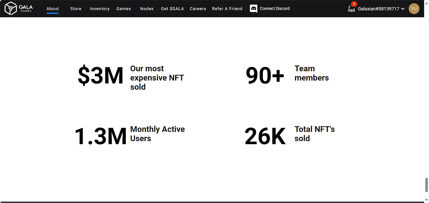Open the notifications bell
Image resolution: width=429 pixels, height=203 pixels.
351,9
